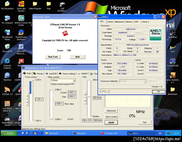Image resolution: width=182 pixels, height=142 pixels.
Task: Click the FSB slider handle
Action: pos(89,97)
